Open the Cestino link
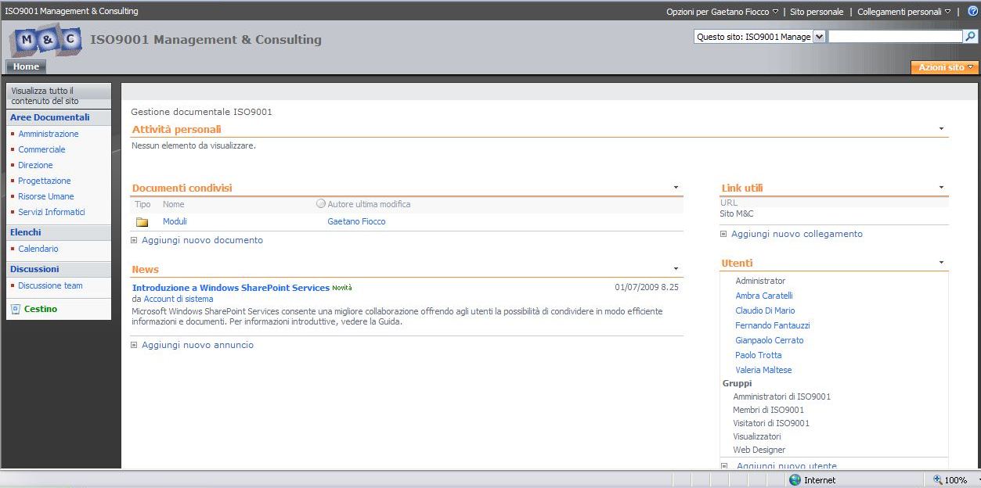981x488 pixels. click(41, 309)
